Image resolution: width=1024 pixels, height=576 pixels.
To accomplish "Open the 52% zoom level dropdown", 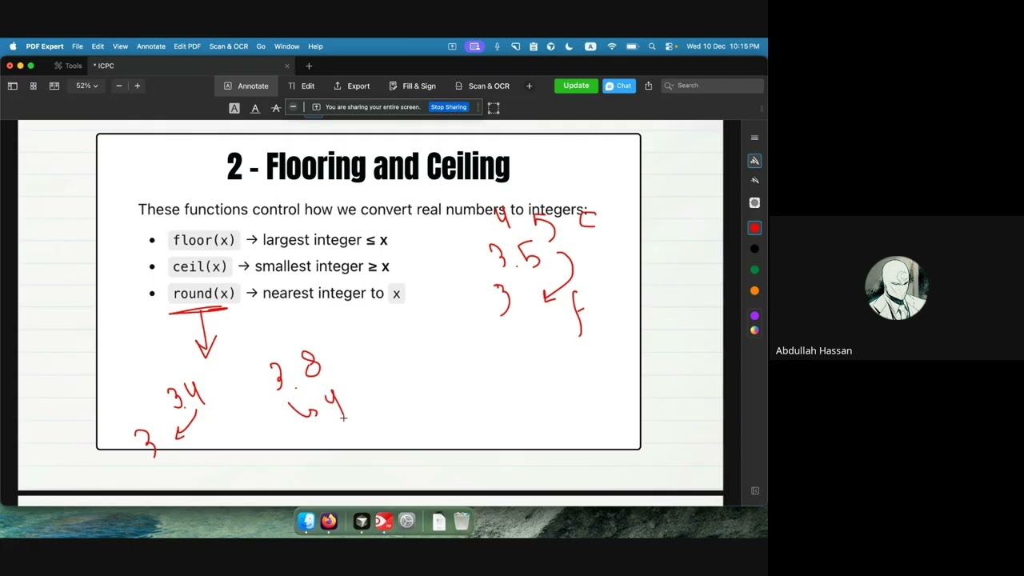I will 87,86.
